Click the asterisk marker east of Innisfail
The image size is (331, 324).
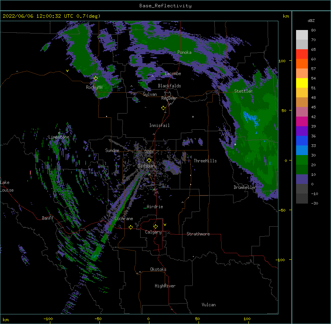click(193, 117)
